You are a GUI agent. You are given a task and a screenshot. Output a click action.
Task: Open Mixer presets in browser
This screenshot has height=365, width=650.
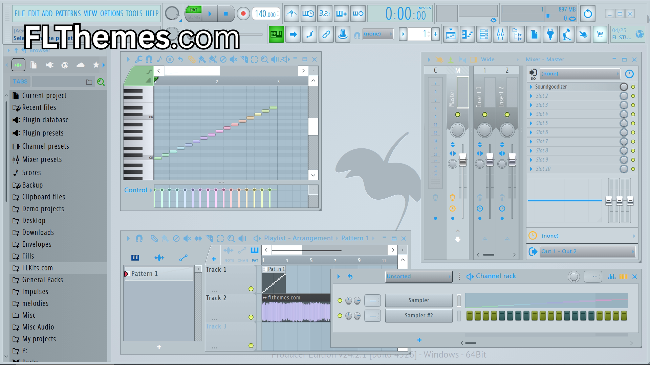tap(42, 160)
